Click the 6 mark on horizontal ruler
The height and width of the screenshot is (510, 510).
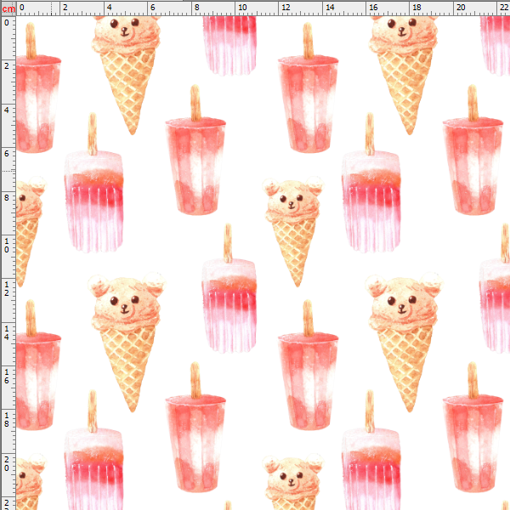(153, 7)
